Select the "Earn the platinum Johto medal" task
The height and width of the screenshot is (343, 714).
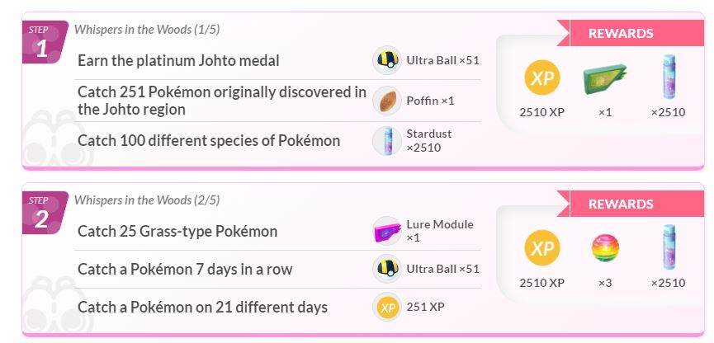(x=178, y=60)
